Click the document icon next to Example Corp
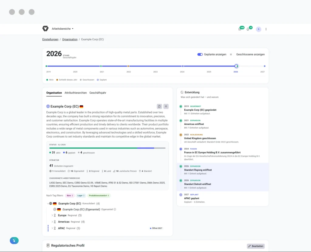Screen dimensions: 311x252 [x=159, y=106]
